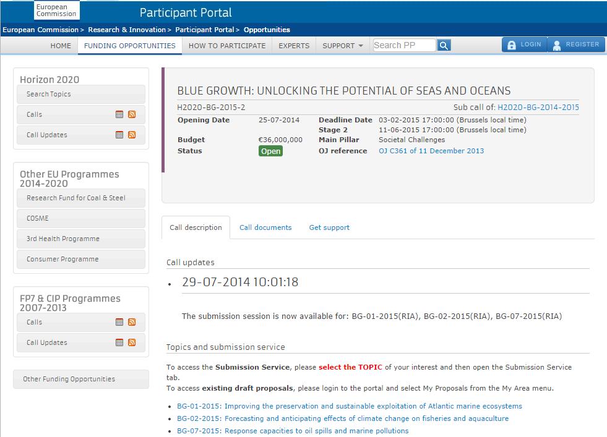Switch to the Get support tab

coord(329,227)
